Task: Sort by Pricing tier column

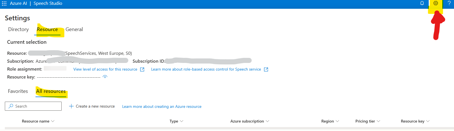Action: pyautogui.click(x=368, y=121)
